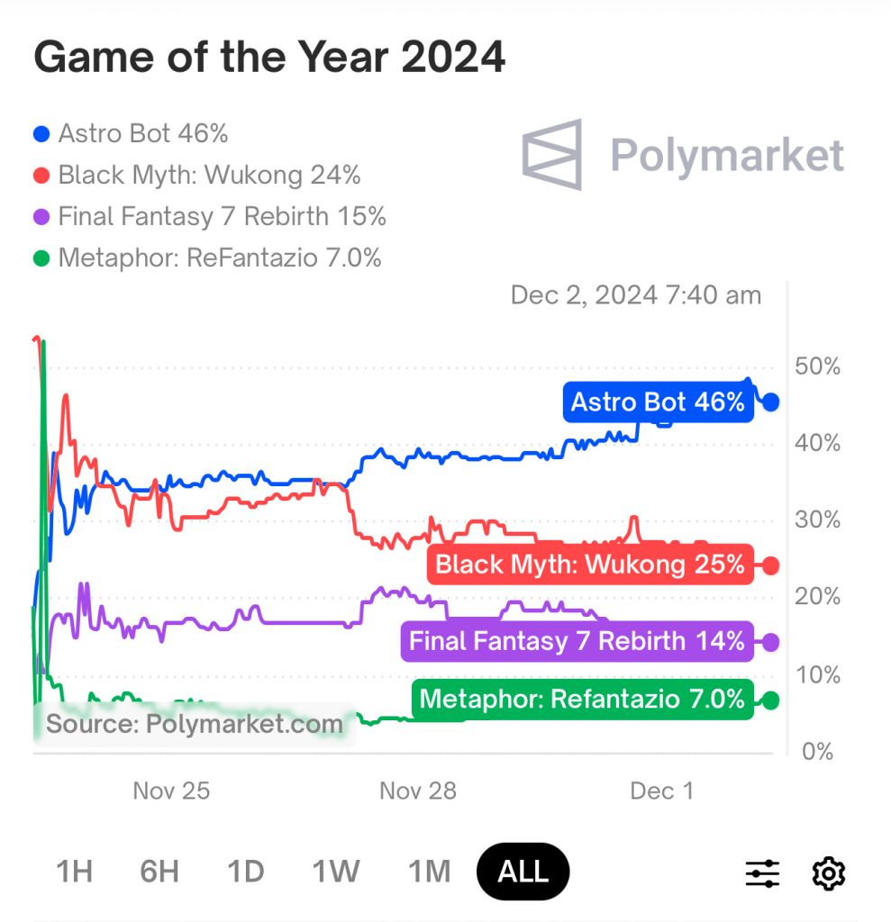Click the red Black Myth legend dot
The width and height of the screenshot is (891, 922).
[x=41, y=176]
